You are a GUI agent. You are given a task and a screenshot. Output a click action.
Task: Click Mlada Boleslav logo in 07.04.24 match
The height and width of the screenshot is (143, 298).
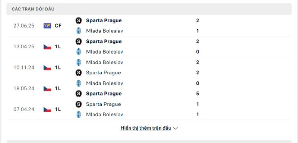coord(79,115)
